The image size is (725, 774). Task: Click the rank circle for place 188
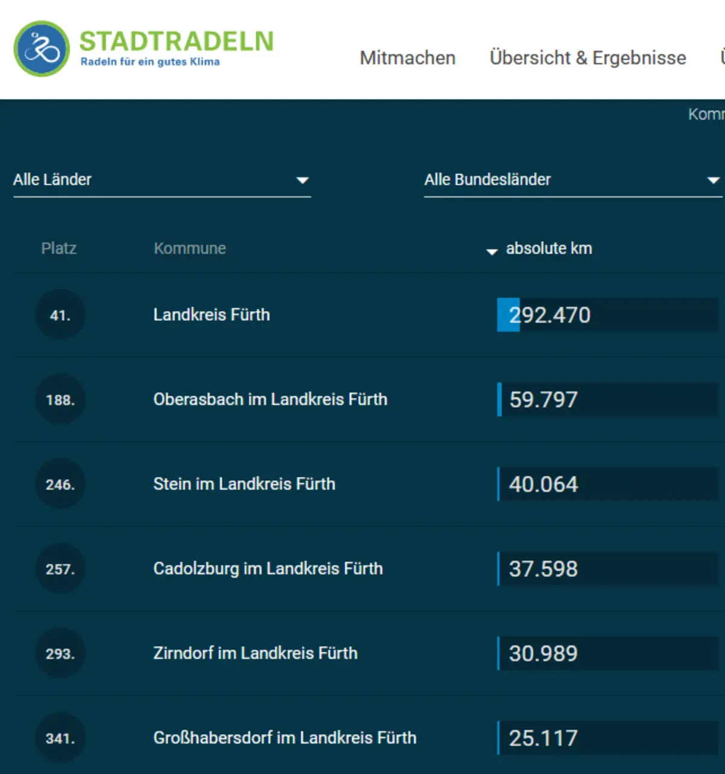coord(60,399)
